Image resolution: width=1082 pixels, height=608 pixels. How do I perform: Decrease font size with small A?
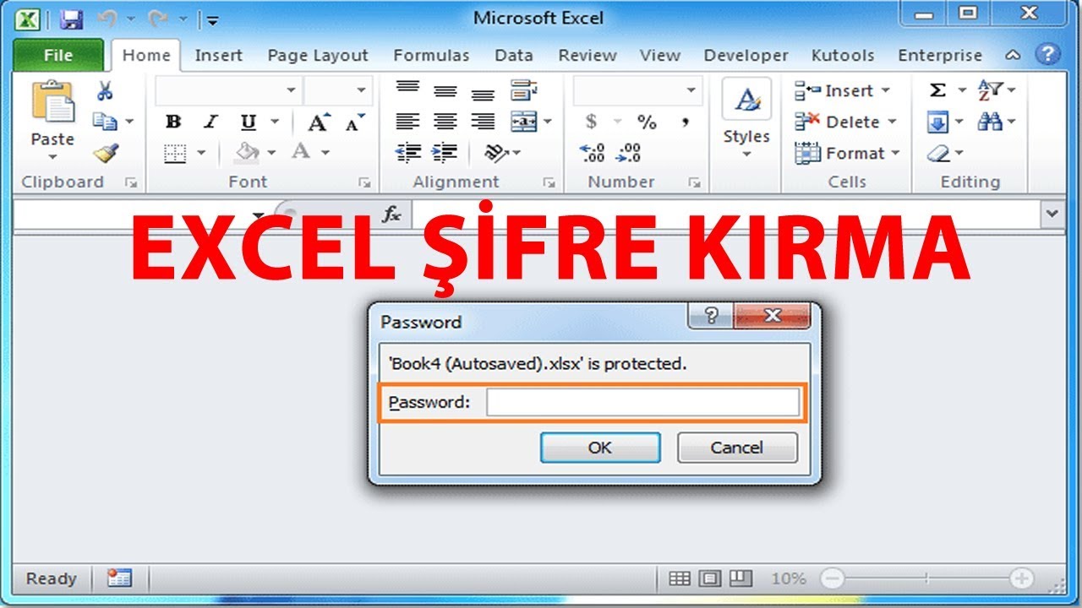(x=354, y=122)
